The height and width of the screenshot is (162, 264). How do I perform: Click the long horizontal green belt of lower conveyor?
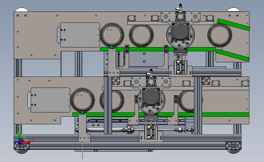pos(161,115)
